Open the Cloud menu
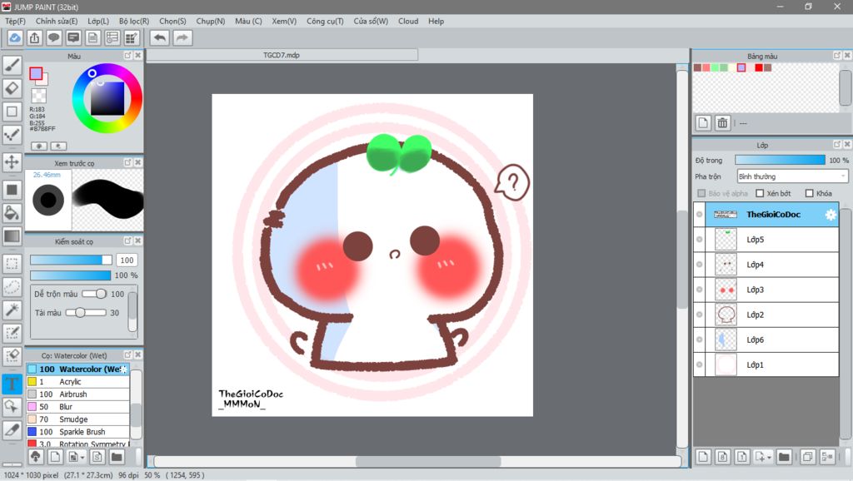This screenshot has width=853, height=481. pyautogui.click(x=408, y=21)
